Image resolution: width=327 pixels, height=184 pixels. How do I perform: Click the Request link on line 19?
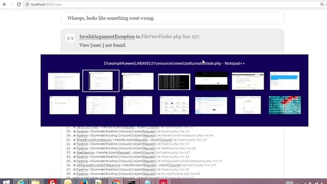[x=149, y=135]
